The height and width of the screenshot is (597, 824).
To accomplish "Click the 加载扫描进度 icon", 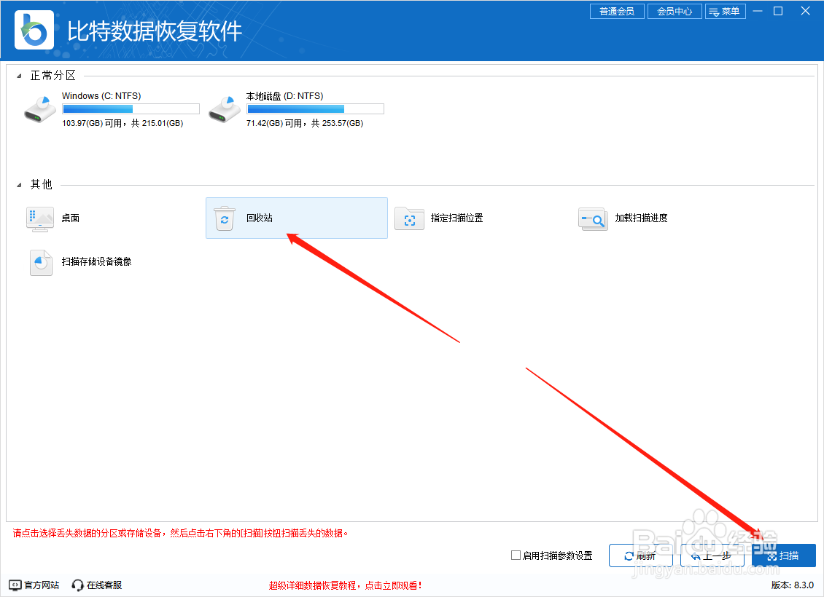I will 592,218.
